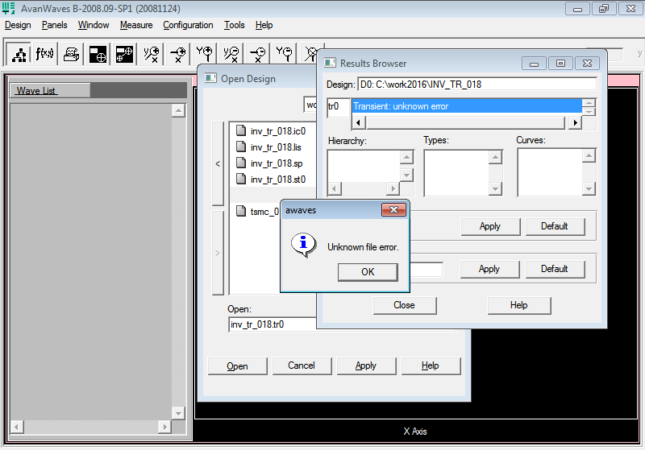Select the Wave List header tab
645x450 pixels.
click(50, 90)
